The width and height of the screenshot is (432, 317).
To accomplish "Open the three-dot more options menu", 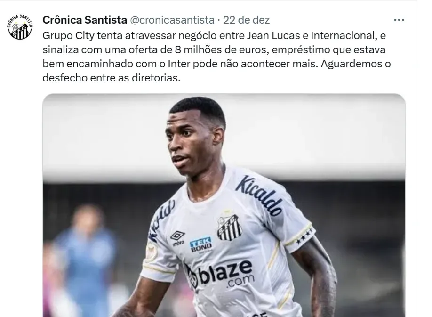I will (399, 20).
